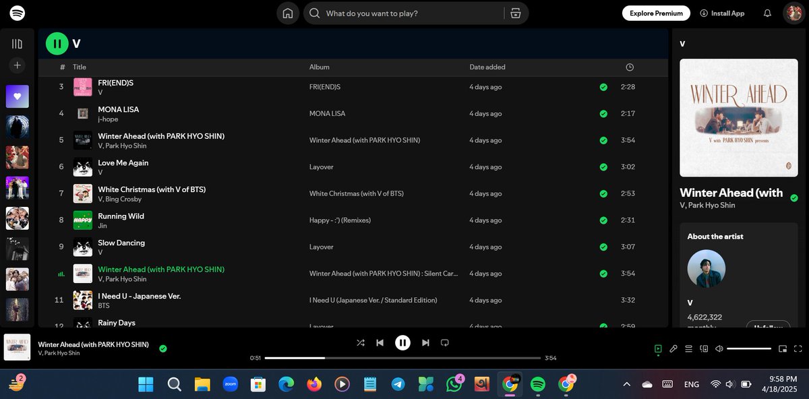Pause playback in the bottom player
This screenshot has height=399, width=809.
pyautogui.click(x=402, y=342)
